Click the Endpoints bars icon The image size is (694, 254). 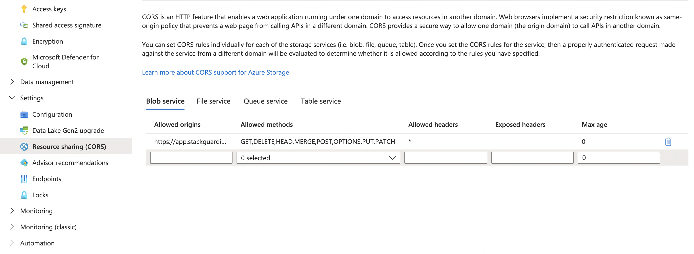pos(25,179)
